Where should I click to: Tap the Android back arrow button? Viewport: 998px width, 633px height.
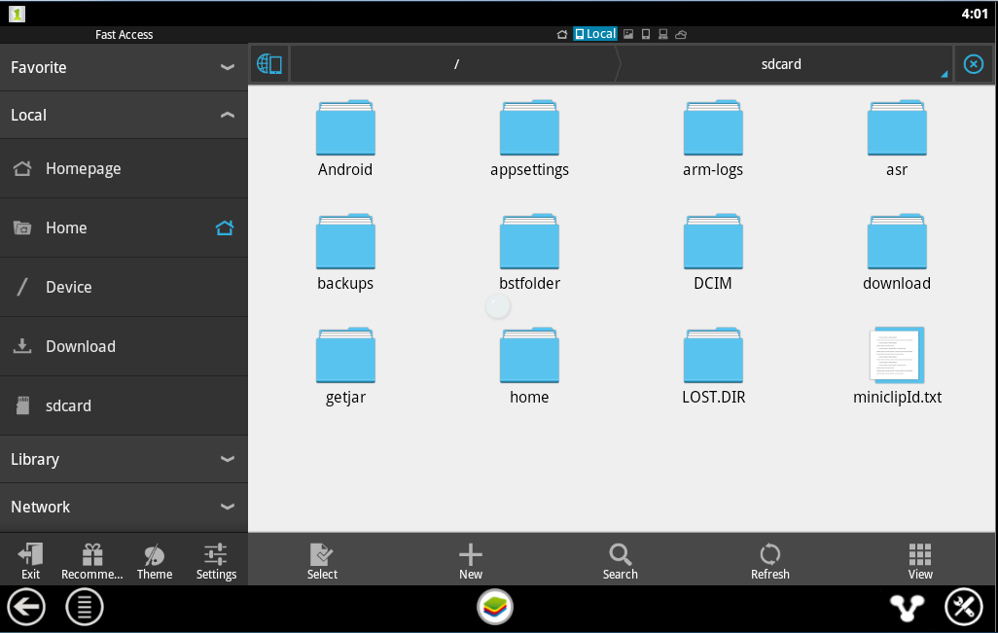(26, 607)
